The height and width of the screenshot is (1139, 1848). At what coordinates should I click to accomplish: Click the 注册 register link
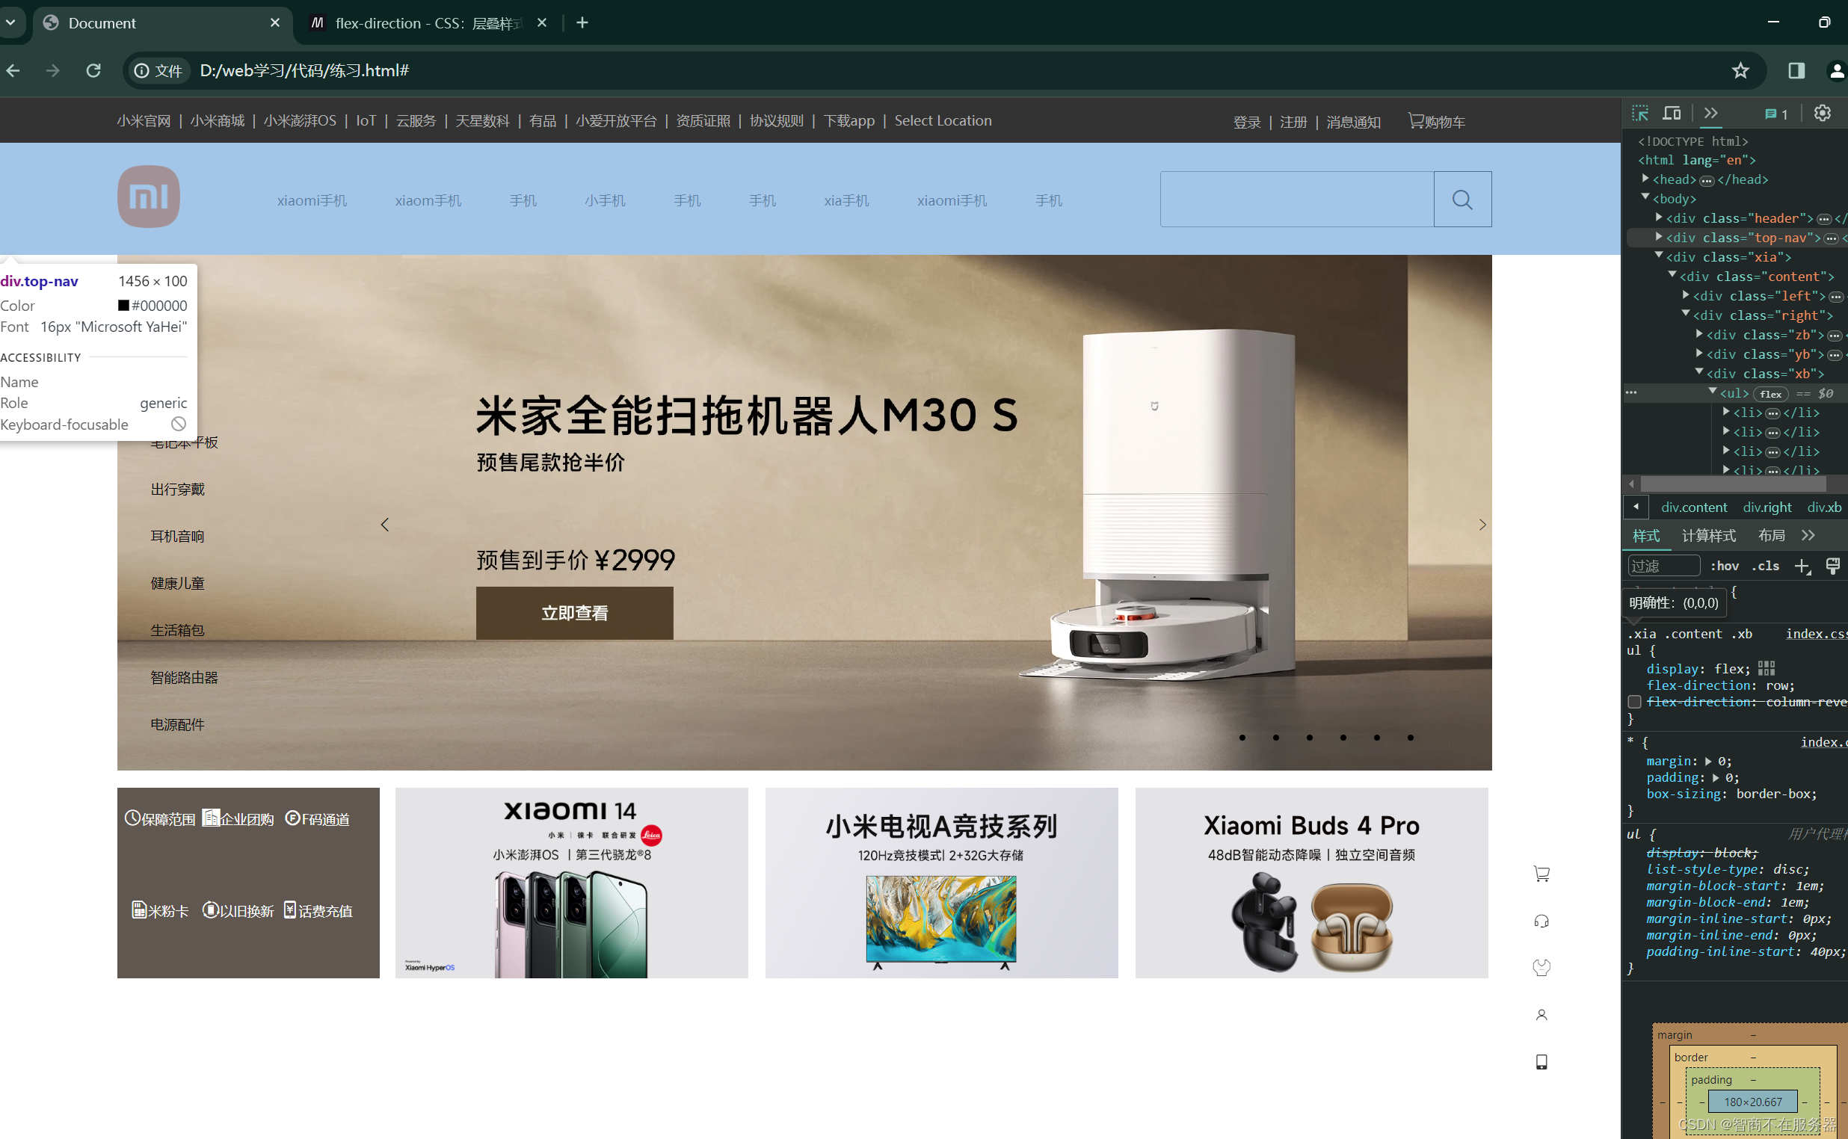tap(1293, 122)
